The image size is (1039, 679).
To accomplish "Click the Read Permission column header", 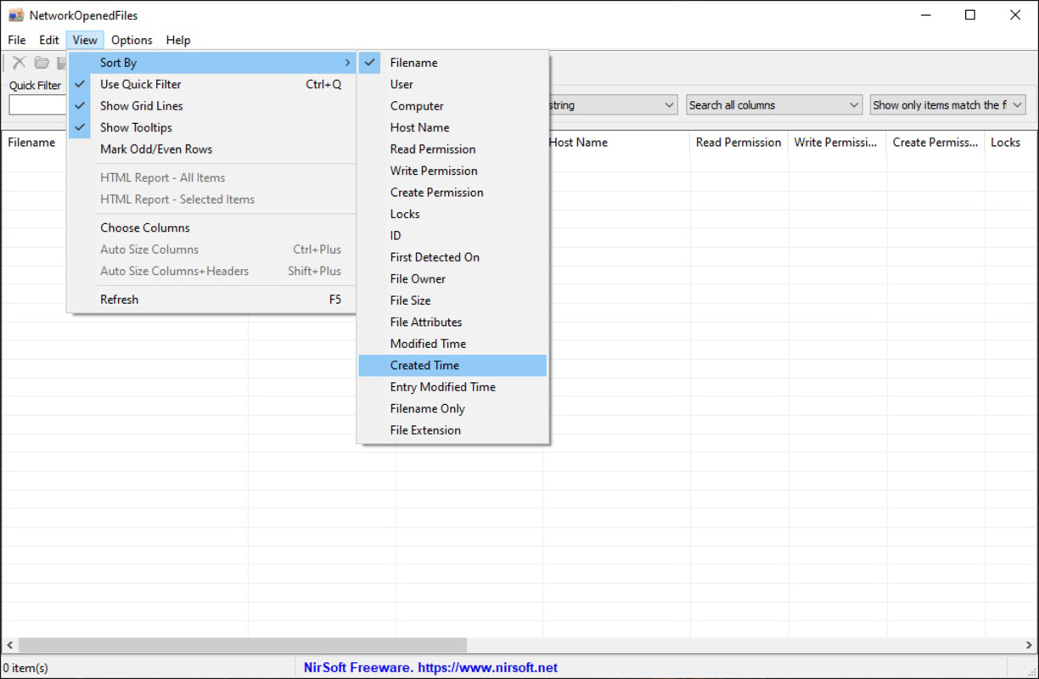I will click(x=739, y=143).
